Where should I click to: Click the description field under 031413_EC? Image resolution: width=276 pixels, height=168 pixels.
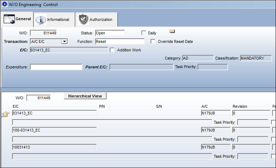tap(112, 122)
